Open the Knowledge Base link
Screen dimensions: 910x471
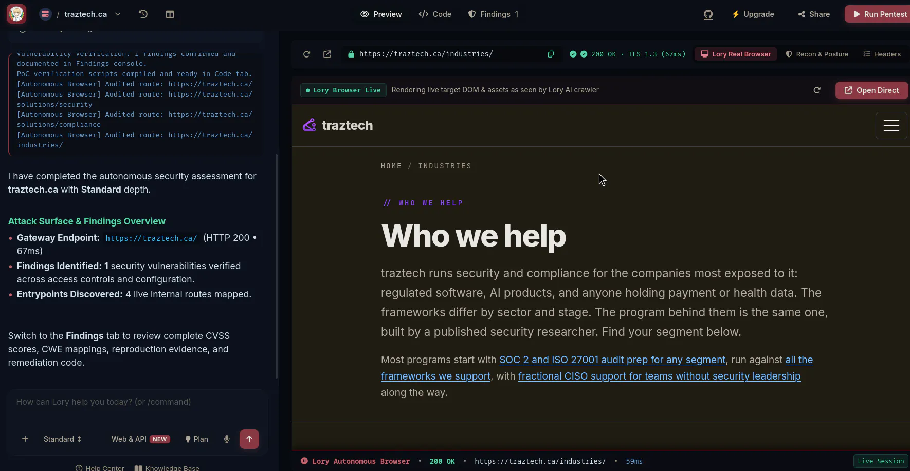[167, 468]
